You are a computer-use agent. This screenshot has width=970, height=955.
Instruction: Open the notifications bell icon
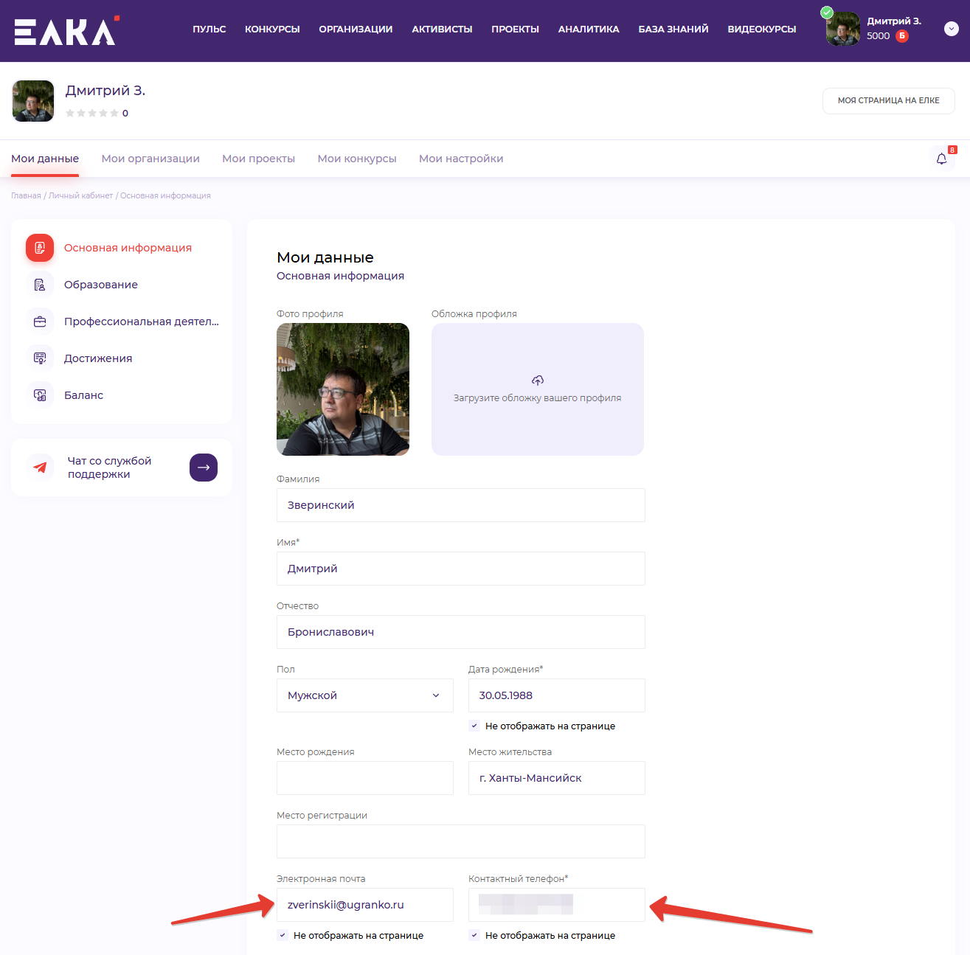point(941,159)
